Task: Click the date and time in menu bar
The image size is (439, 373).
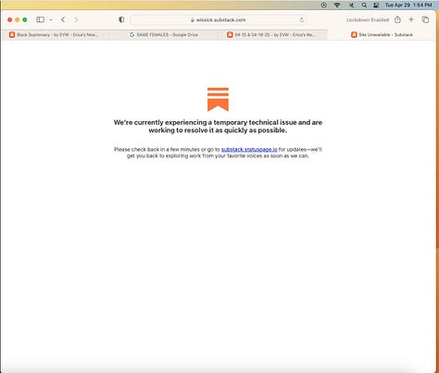Action: coord(408,5)
